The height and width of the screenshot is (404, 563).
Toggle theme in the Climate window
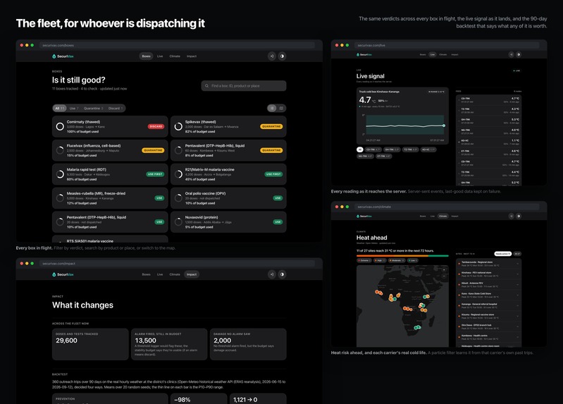[x=519, y=216]
